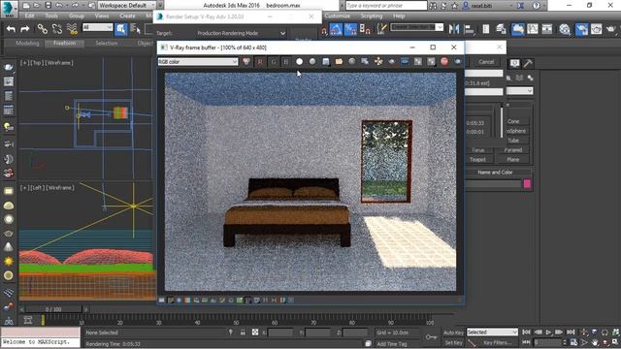The height and width of the screenshot is (349, 621).
Task: Click the Pan View hand icon
Action: [x=595, y=342]
